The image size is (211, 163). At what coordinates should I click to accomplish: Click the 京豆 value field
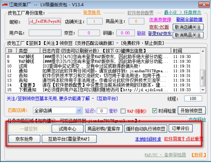click(x=89, y=33)
